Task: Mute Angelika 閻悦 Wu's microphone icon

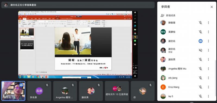Action: [200, 68]
